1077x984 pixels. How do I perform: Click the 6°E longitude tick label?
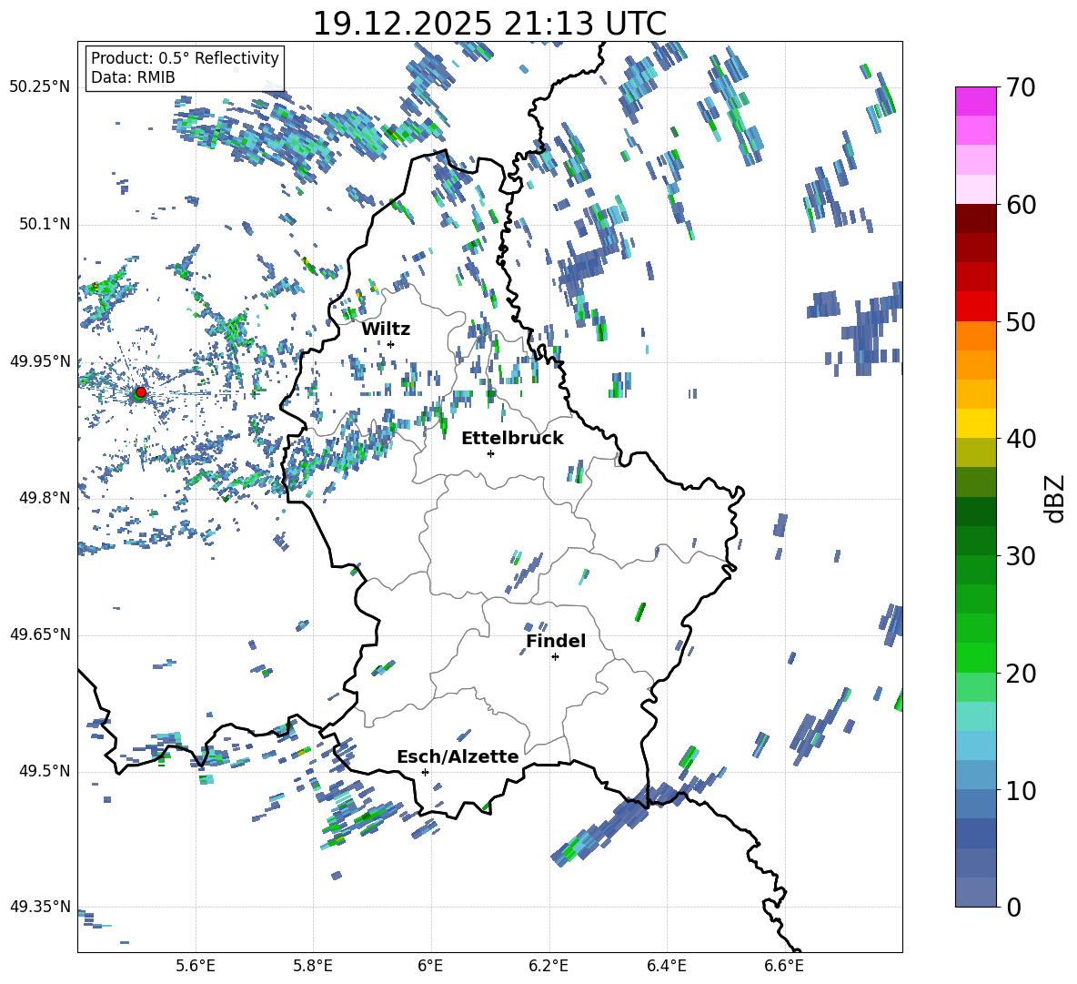pyautogui.click(x=430, y=965)
